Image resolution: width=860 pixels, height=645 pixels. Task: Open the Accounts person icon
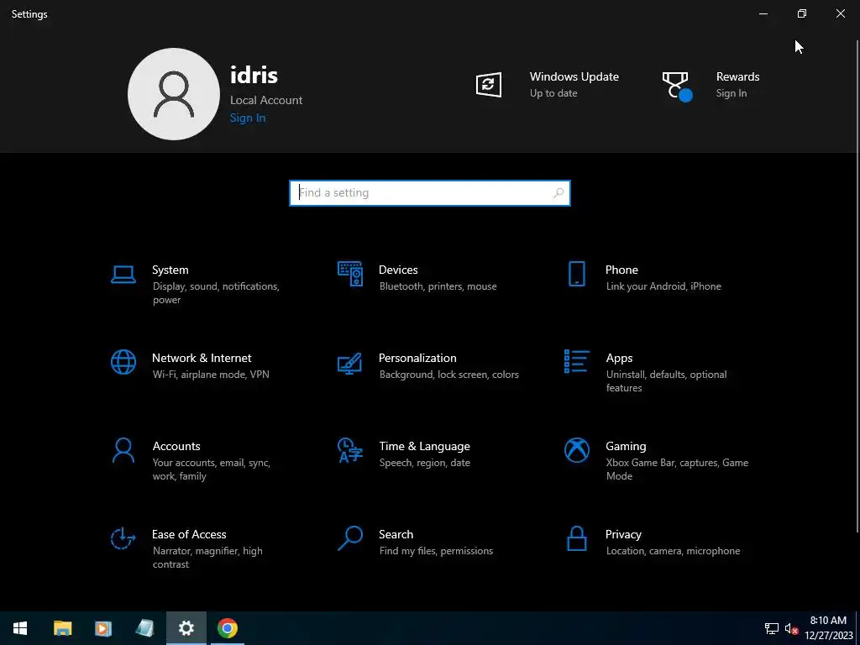click(123, 450)
